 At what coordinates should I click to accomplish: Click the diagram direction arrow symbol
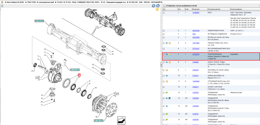[x=121, y=120]
